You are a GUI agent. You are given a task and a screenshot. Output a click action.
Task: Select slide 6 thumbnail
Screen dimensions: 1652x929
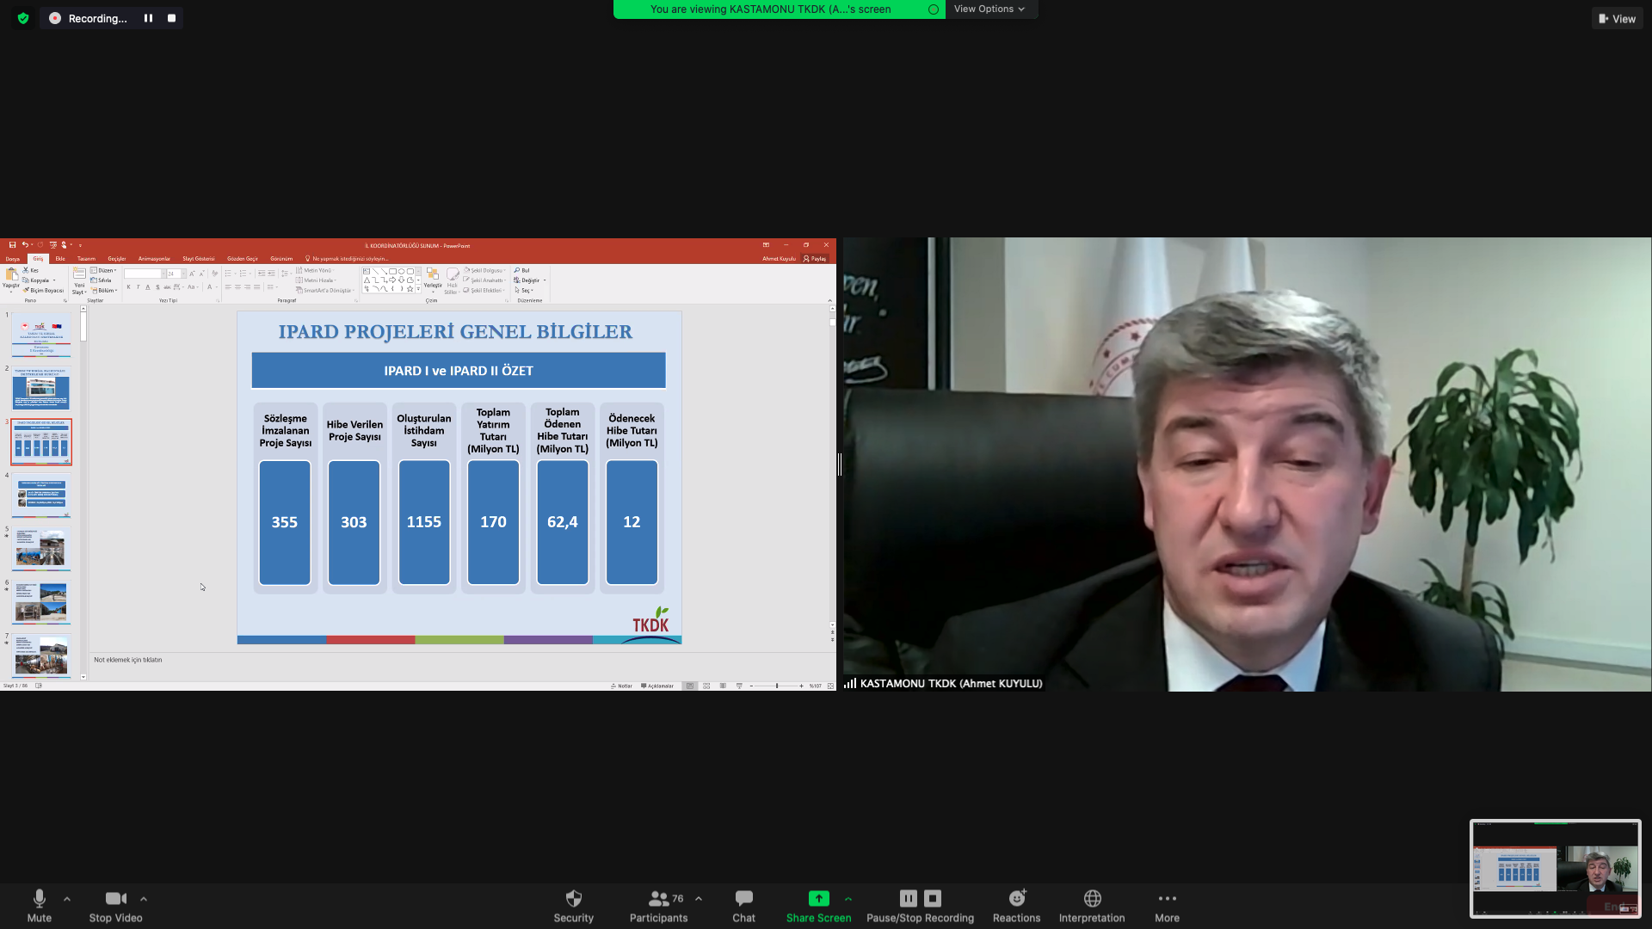pyautogui.click(x=41, y=602)
